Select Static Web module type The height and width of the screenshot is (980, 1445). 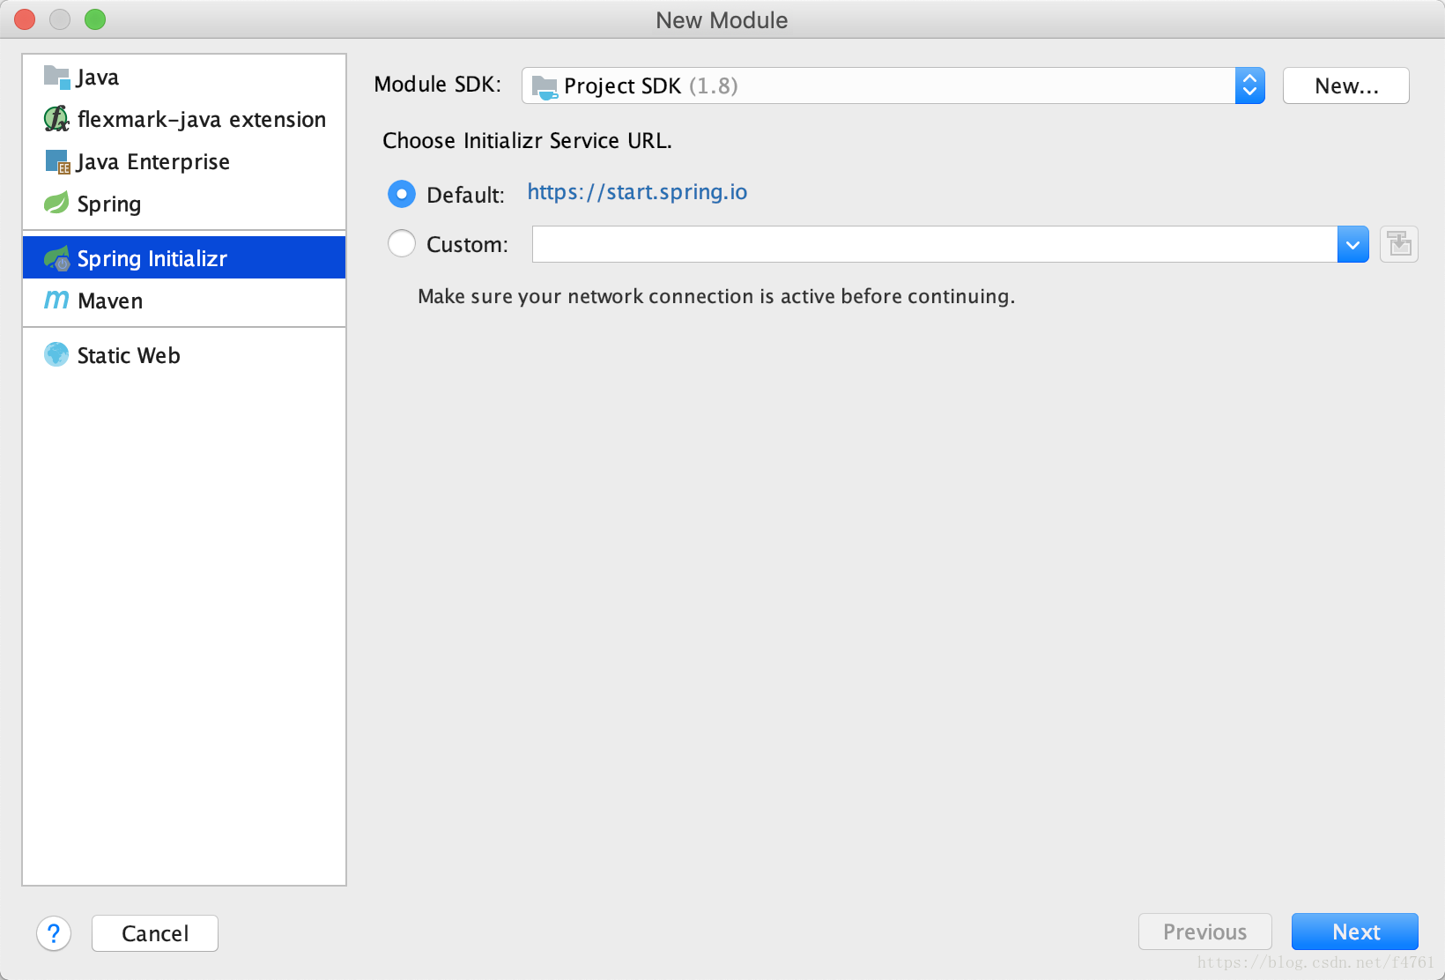pos(184,355)
